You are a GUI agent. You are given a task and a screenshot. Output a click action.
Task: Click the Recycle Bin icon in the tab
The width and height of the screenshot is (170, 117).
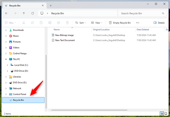click(x=6, y=6)
